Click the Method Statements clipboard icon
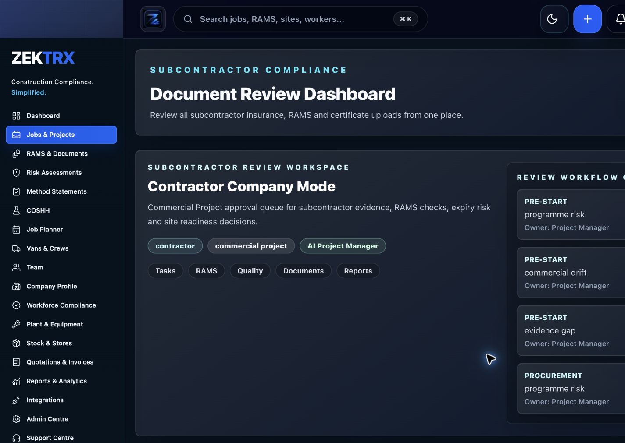Image resolution: width=625 pixels, height=443 pixels. [x=16, y=191]
